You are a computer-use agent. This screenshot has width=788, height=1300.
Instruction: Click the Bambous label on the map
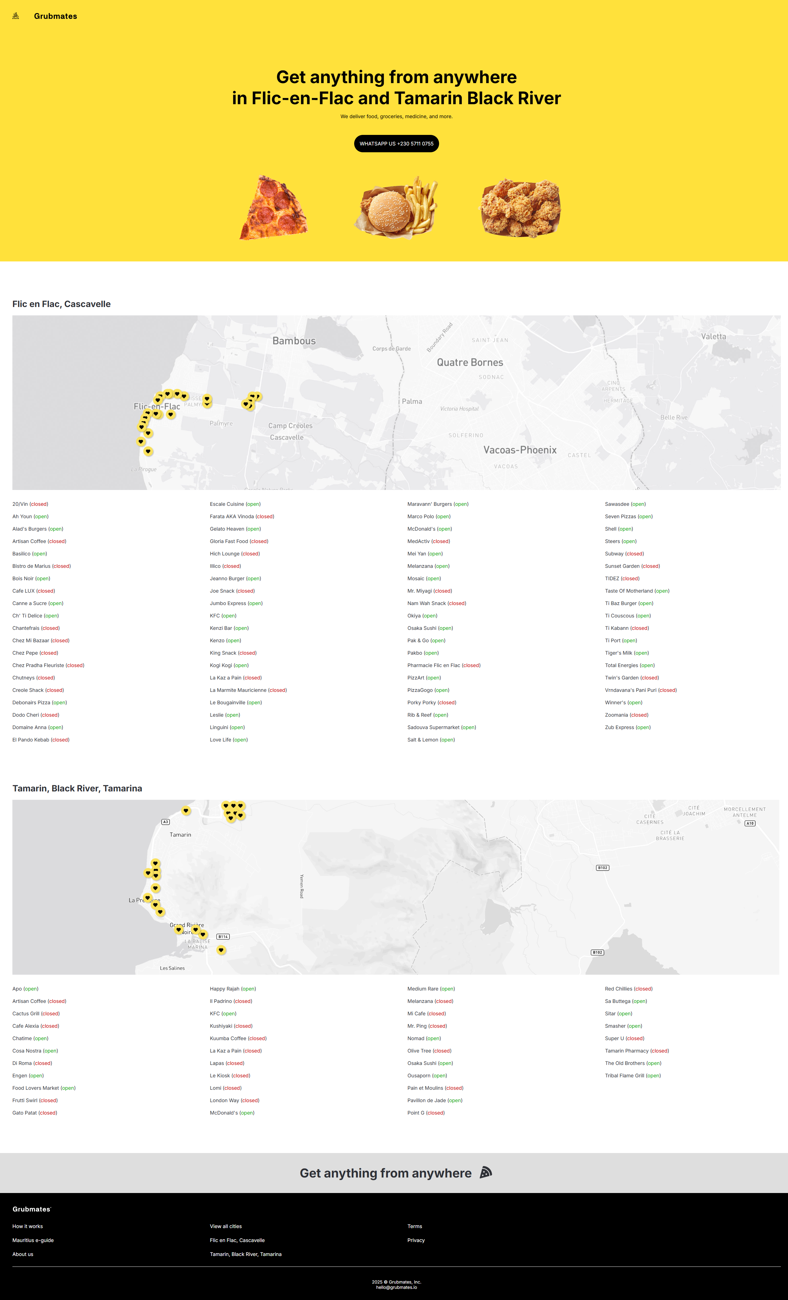click(x=294, y=341)
